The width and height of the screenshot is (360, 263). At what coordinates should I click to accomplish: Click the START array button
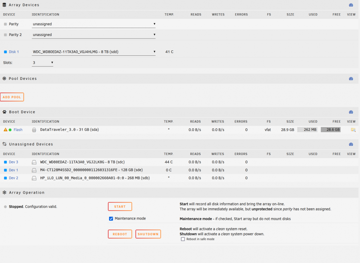pos(120,206)
